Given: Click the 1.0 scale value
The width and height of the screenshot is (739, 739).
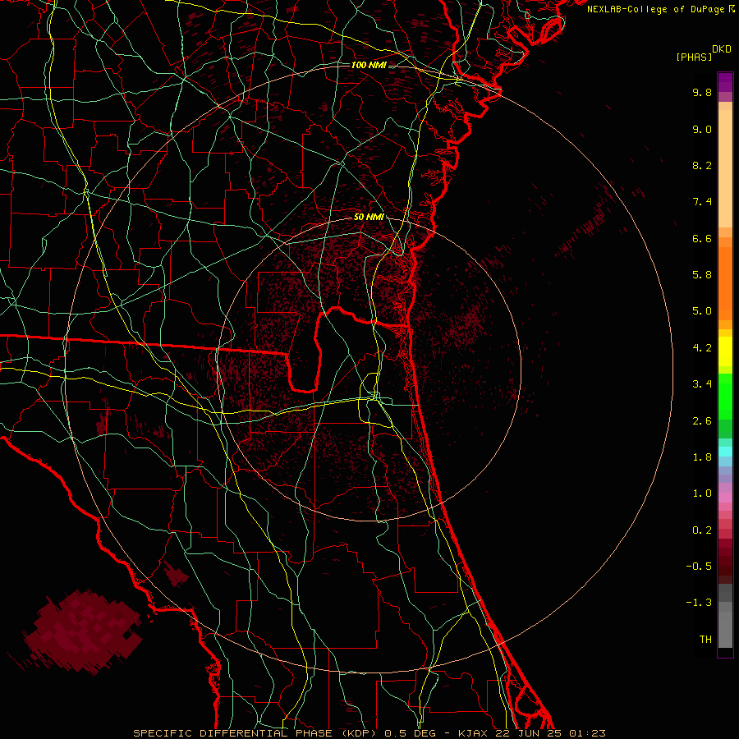Looking at the screenshot, I should point(702,493).
